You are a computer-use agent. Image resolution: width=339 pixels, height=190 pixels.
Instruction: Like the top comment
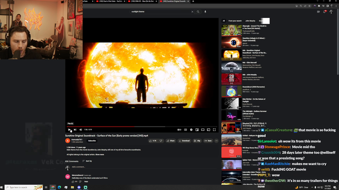pyautogui.click(x=73, y=182)
